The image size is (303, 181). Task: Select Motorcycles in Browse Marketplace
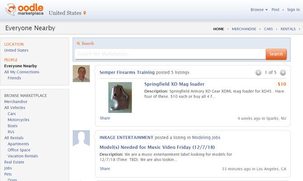[x=19, y=120]
